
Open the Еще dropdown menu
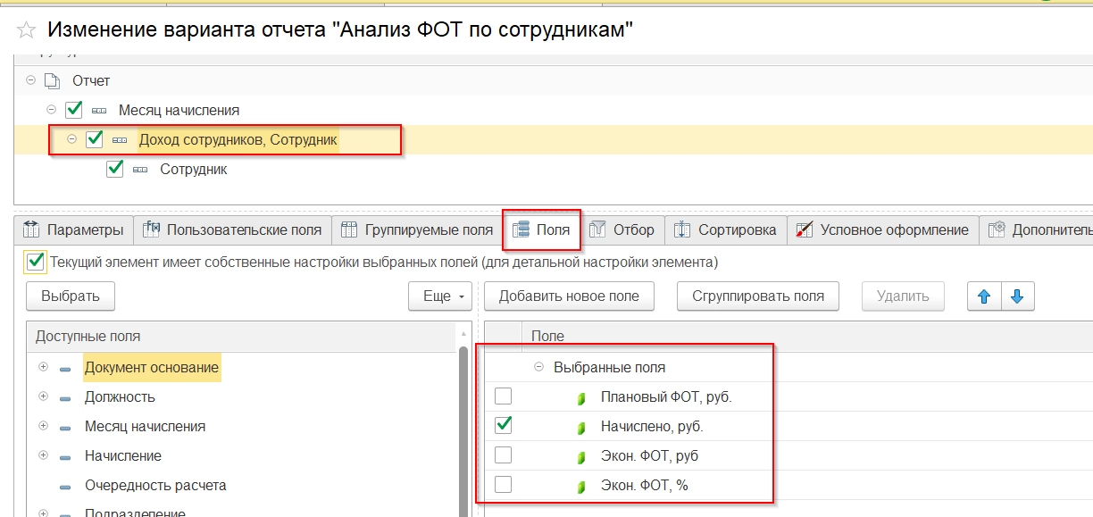click(x=440, y=296)
